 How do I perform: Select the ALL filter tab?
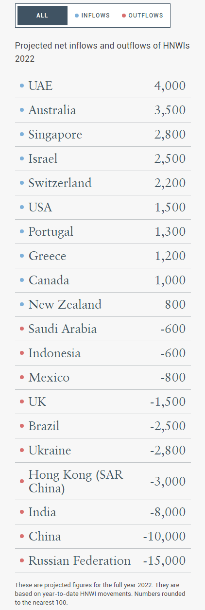(x=42, y=16)
